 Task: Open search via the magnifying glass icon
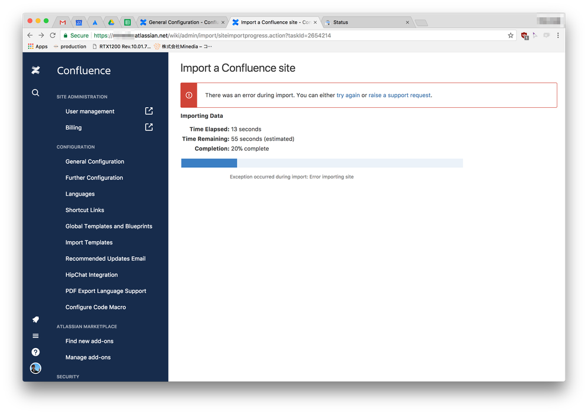click(x=35, y=92)
